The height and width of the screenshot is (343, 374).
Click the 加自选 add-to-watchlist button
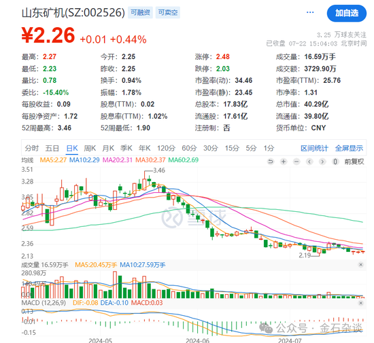[x=347, y=13]
